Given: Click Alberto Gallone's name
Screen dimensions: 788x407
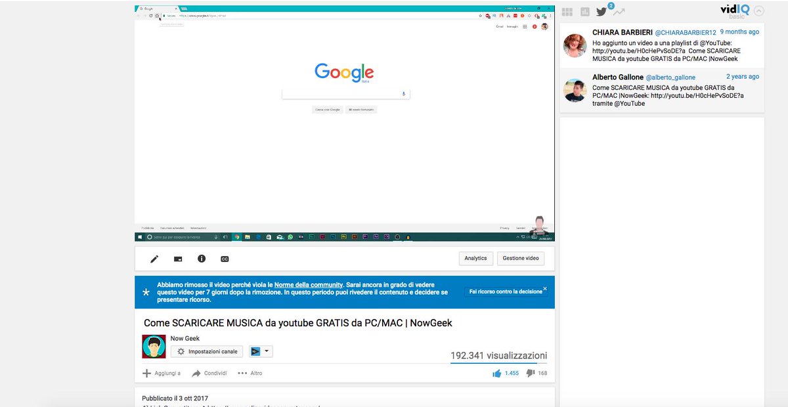Looking at the screenshot, I should click(x=618, y=77).
